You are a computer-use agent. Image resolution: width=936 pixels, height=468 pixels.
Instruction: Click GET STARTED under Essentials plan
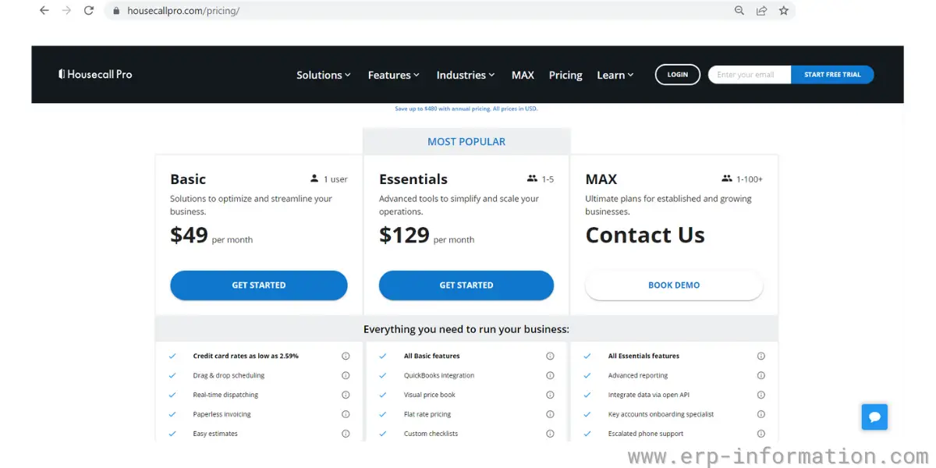[466, 285]
